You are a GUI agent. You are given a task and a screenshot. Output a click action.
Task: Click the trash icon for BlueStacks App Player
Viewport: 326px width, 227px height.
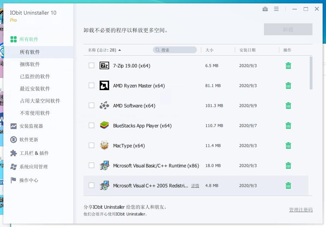click(x=288, y=126)
